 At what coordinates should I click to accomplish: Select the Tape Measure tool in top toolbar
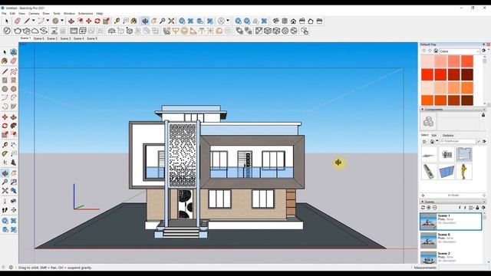tap(117, 21)
